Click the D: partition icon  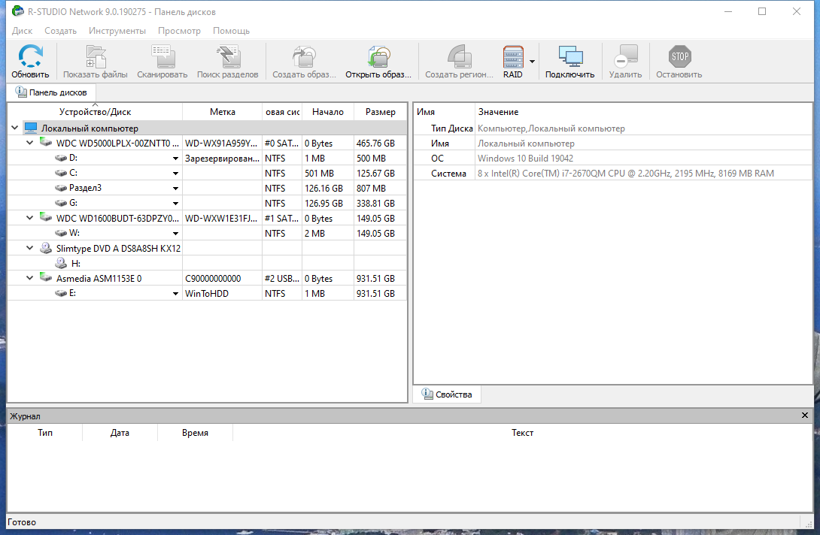point(61,158)
